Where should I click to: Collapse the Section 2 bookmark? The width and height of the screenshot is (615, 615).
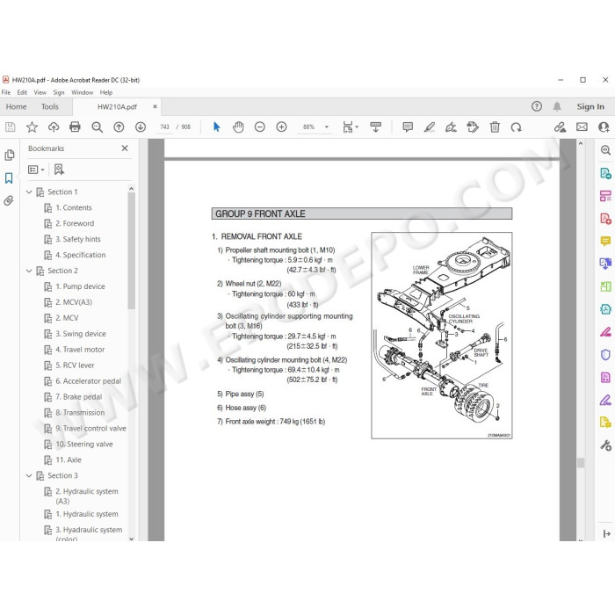[x=29, y=271]
